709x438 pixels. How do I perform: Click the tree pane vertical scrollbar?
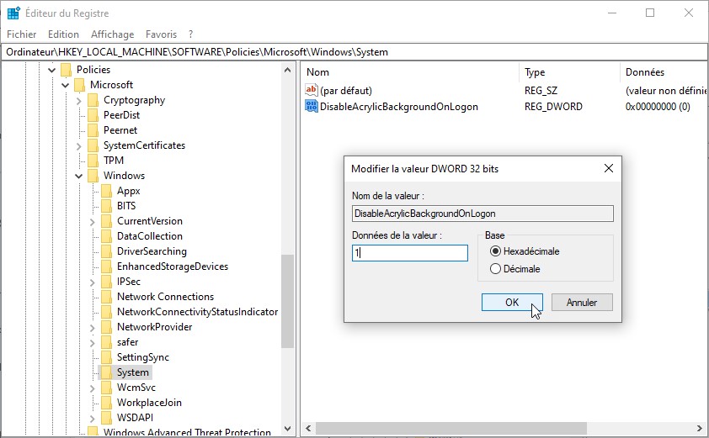pyautogui.click(x=287, y=303)
